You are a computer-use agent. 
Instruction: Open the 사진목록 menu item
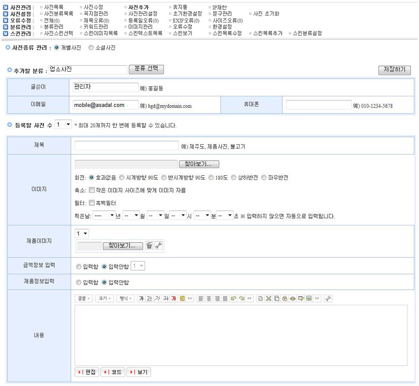[54, 7]
